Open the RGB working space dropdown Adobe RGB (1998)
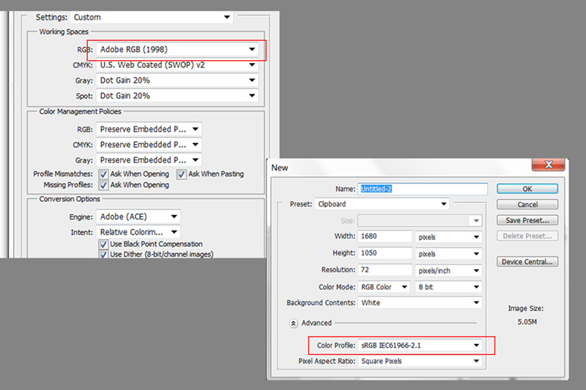The height and width of the screenshot is (390, 586). coord(177,49)
